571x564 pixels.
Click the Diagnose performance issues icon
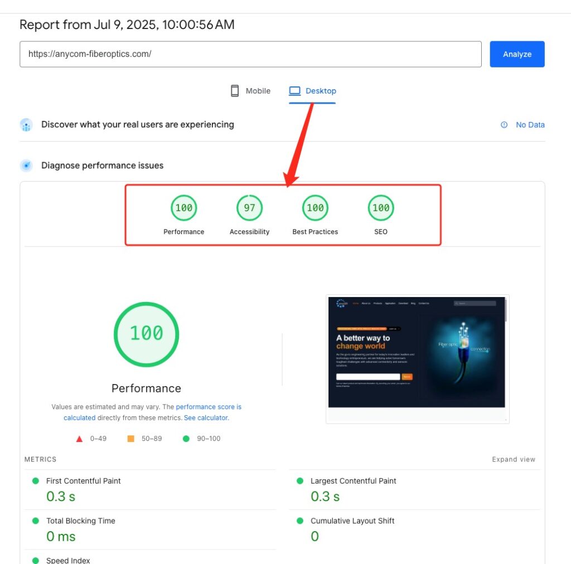click(x=26, y=165)
